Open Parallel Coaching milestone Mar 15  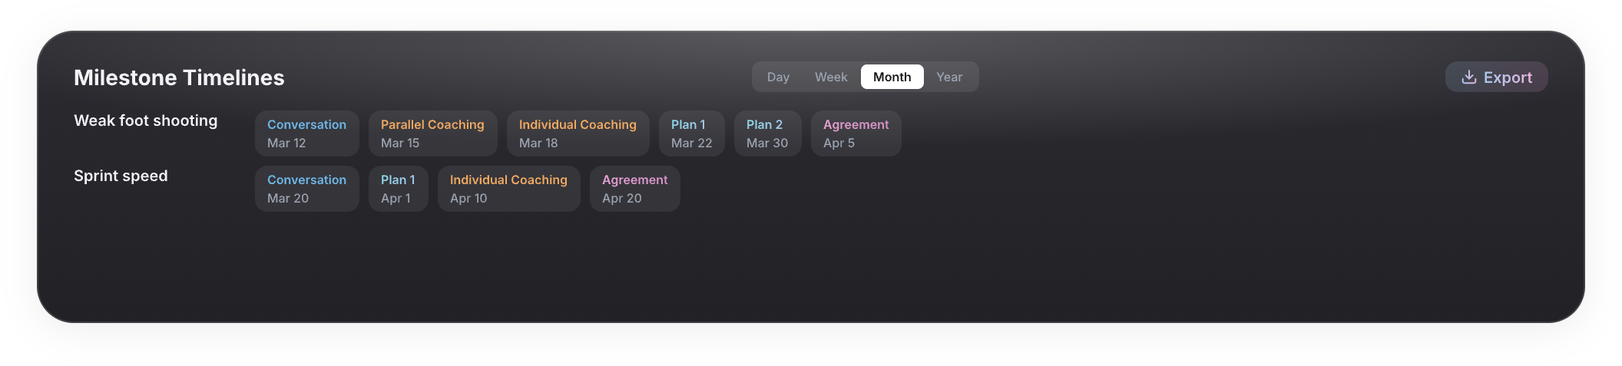pos(432,134)
